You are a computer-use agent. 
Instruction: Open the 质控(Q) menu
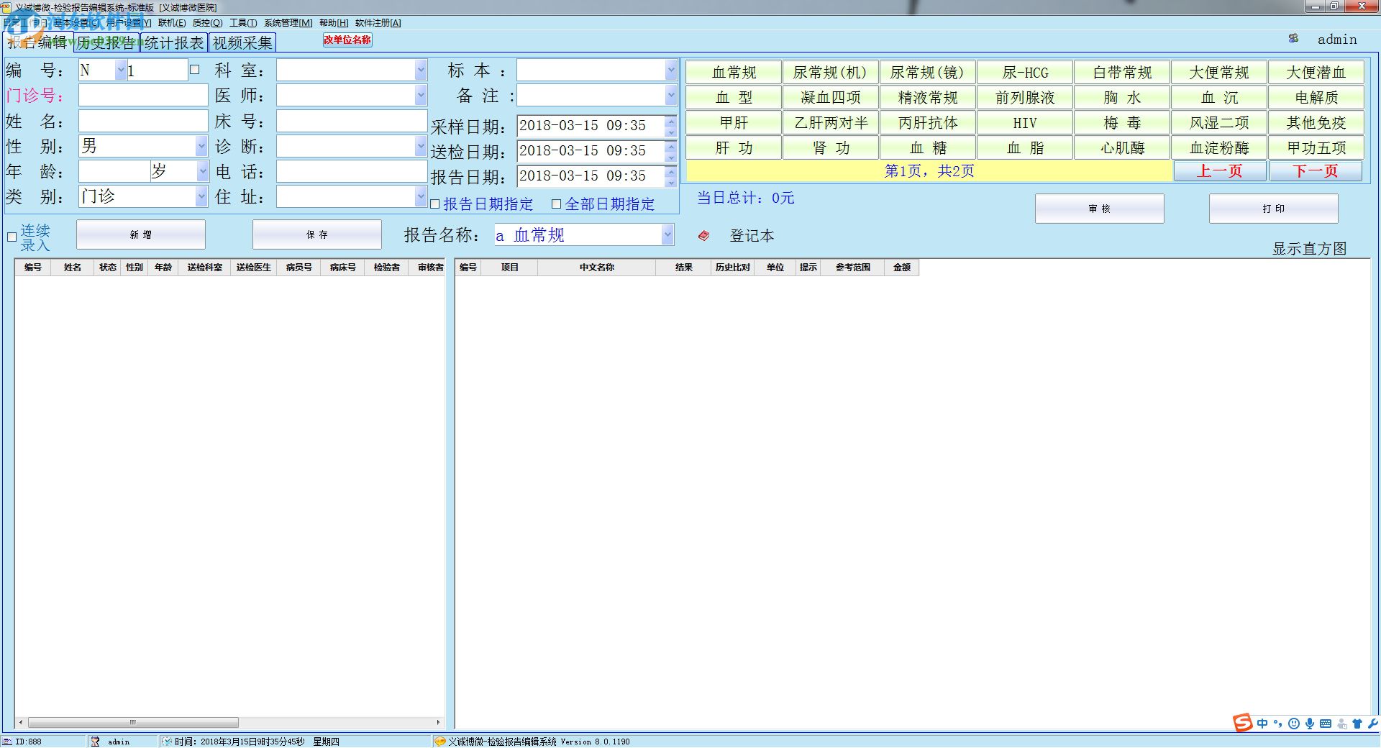coord(207,23)
